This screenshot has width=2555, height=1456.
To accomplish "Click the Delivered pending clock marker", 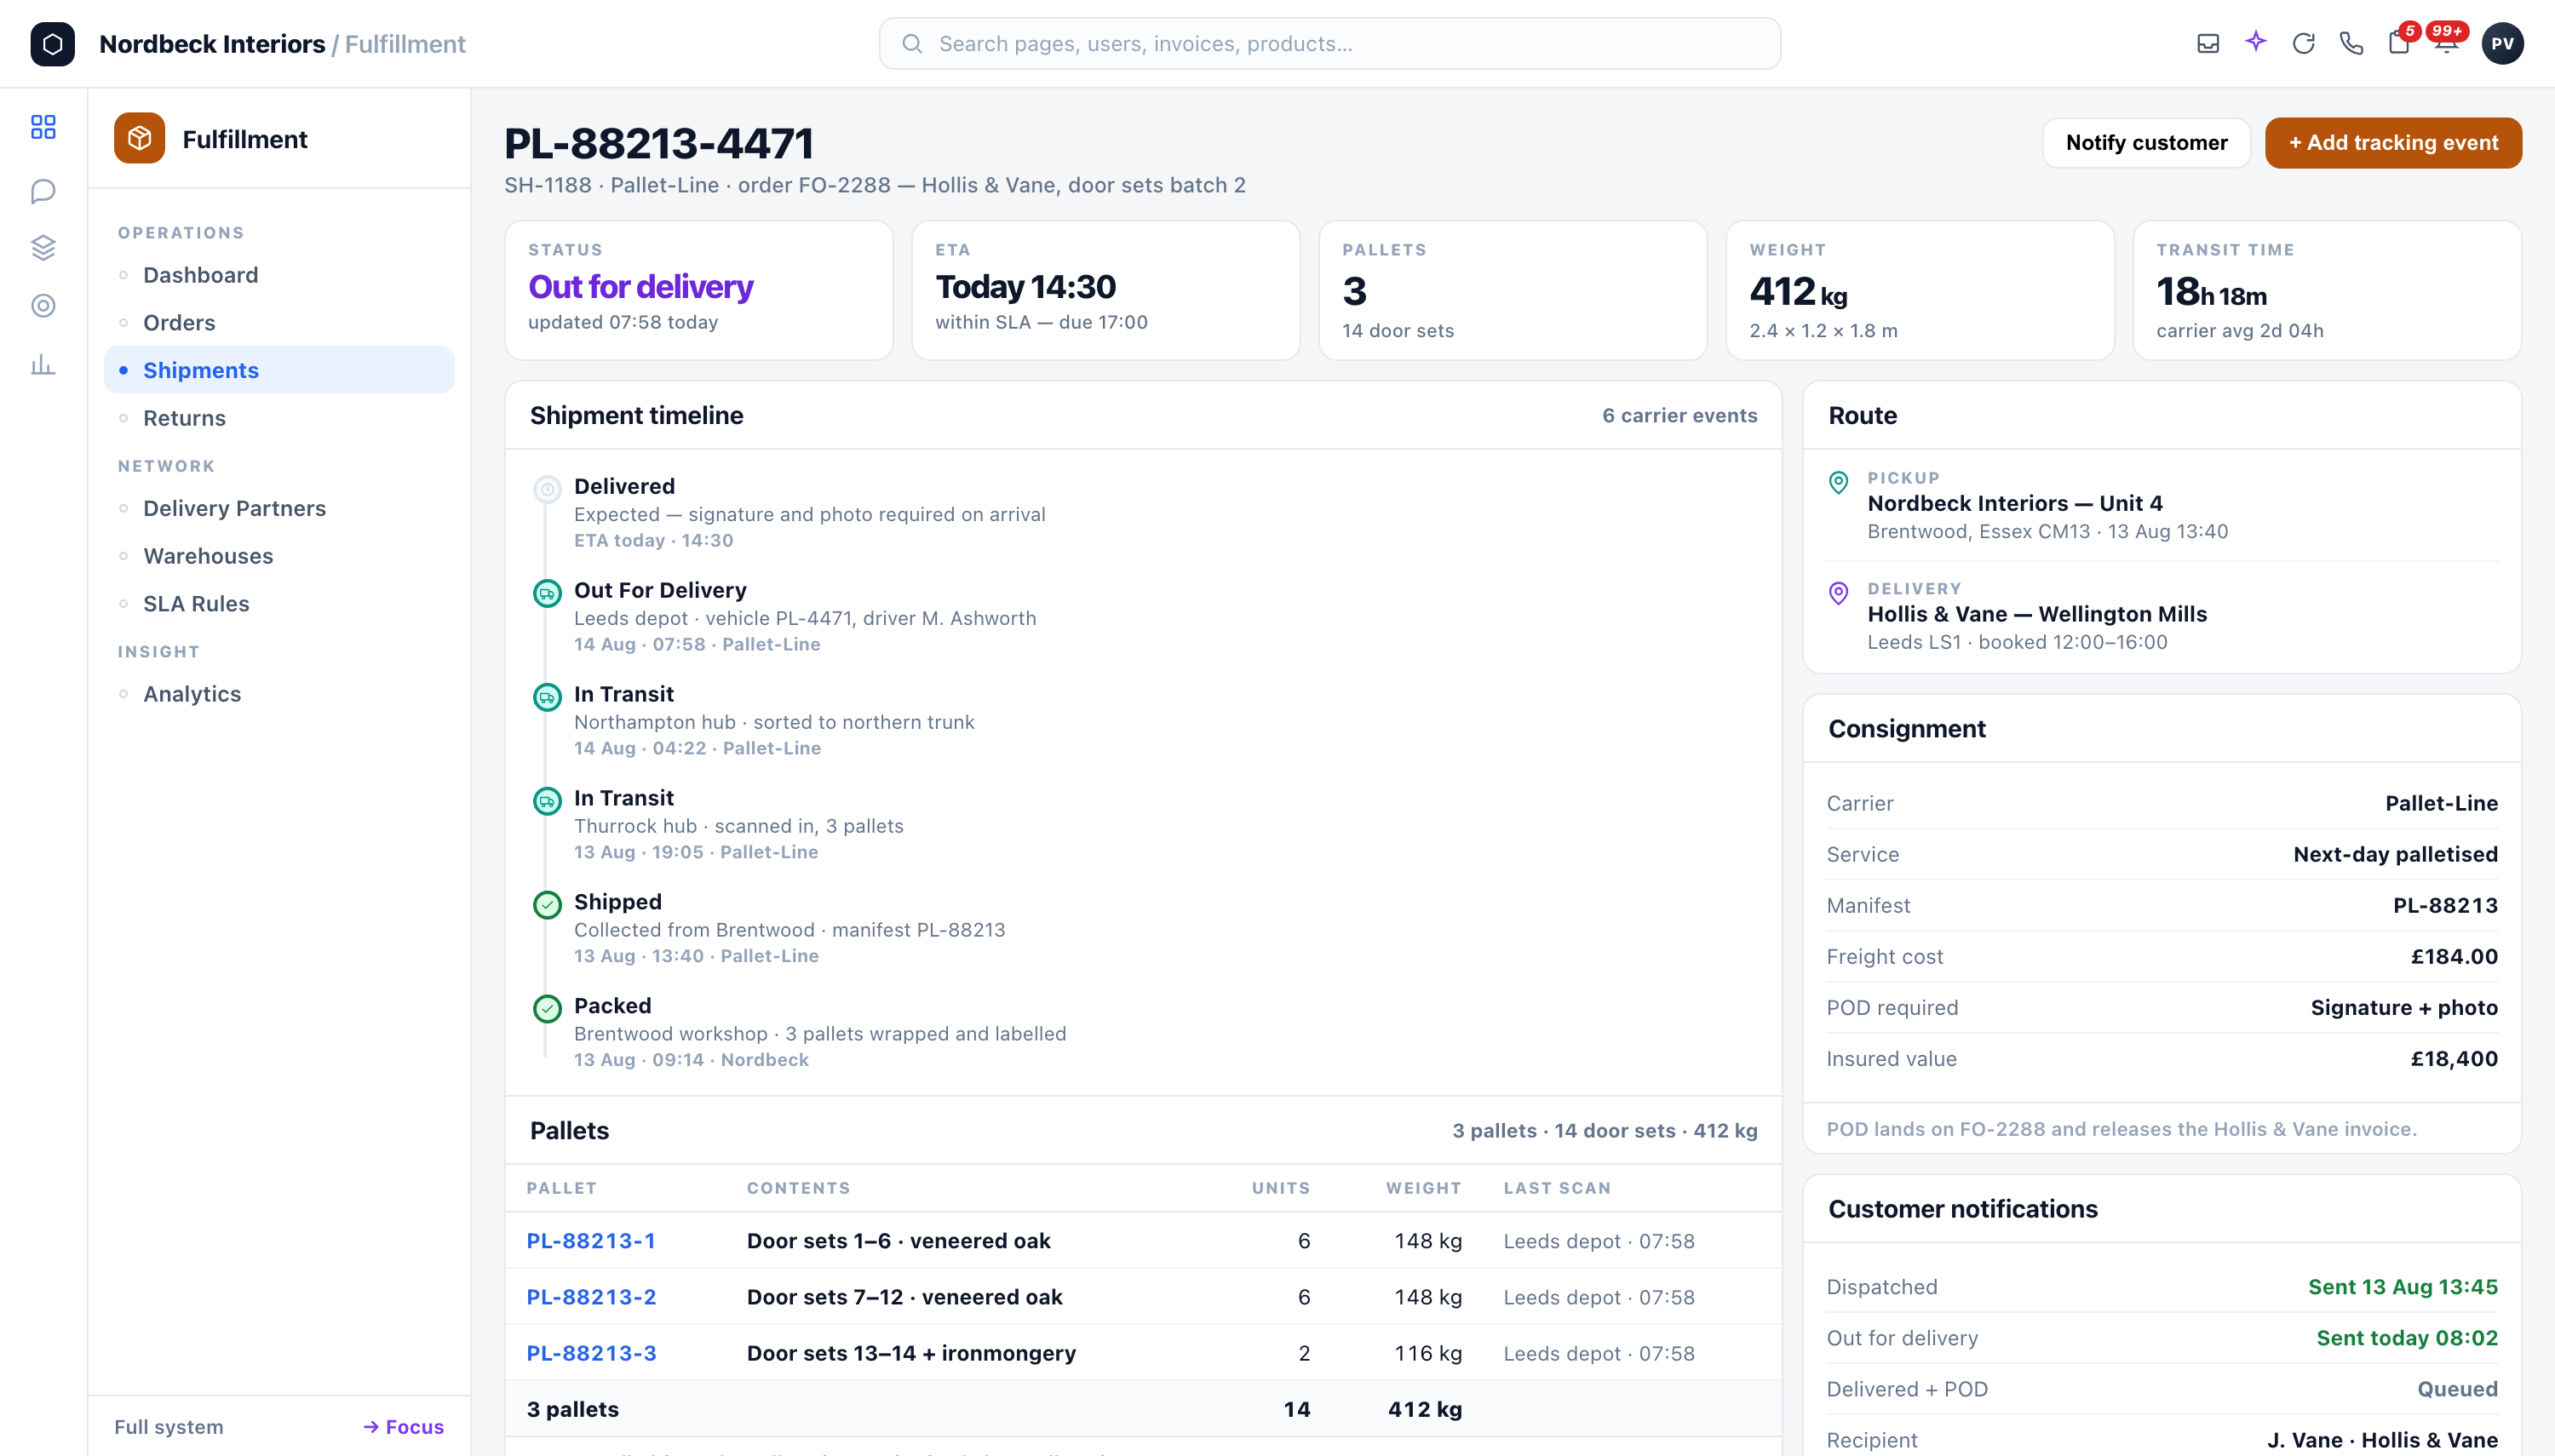I will 547,489.
